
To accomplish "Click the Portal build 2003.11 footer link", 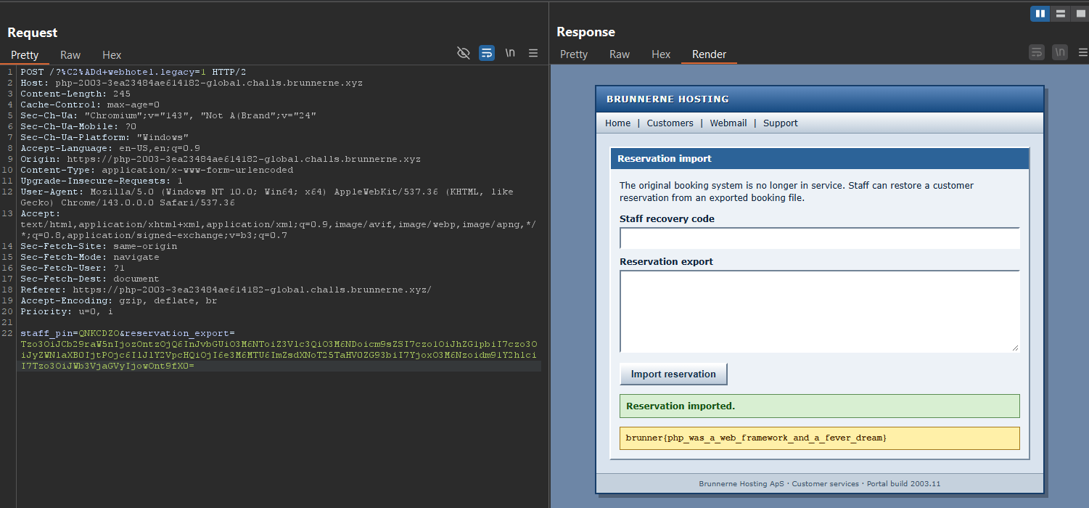I will pyautogui.click(x=903, y=483).
